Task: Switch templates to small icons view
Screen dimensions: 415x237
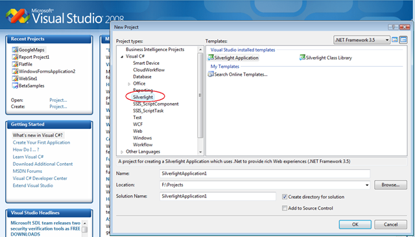Action: point(403,40)
